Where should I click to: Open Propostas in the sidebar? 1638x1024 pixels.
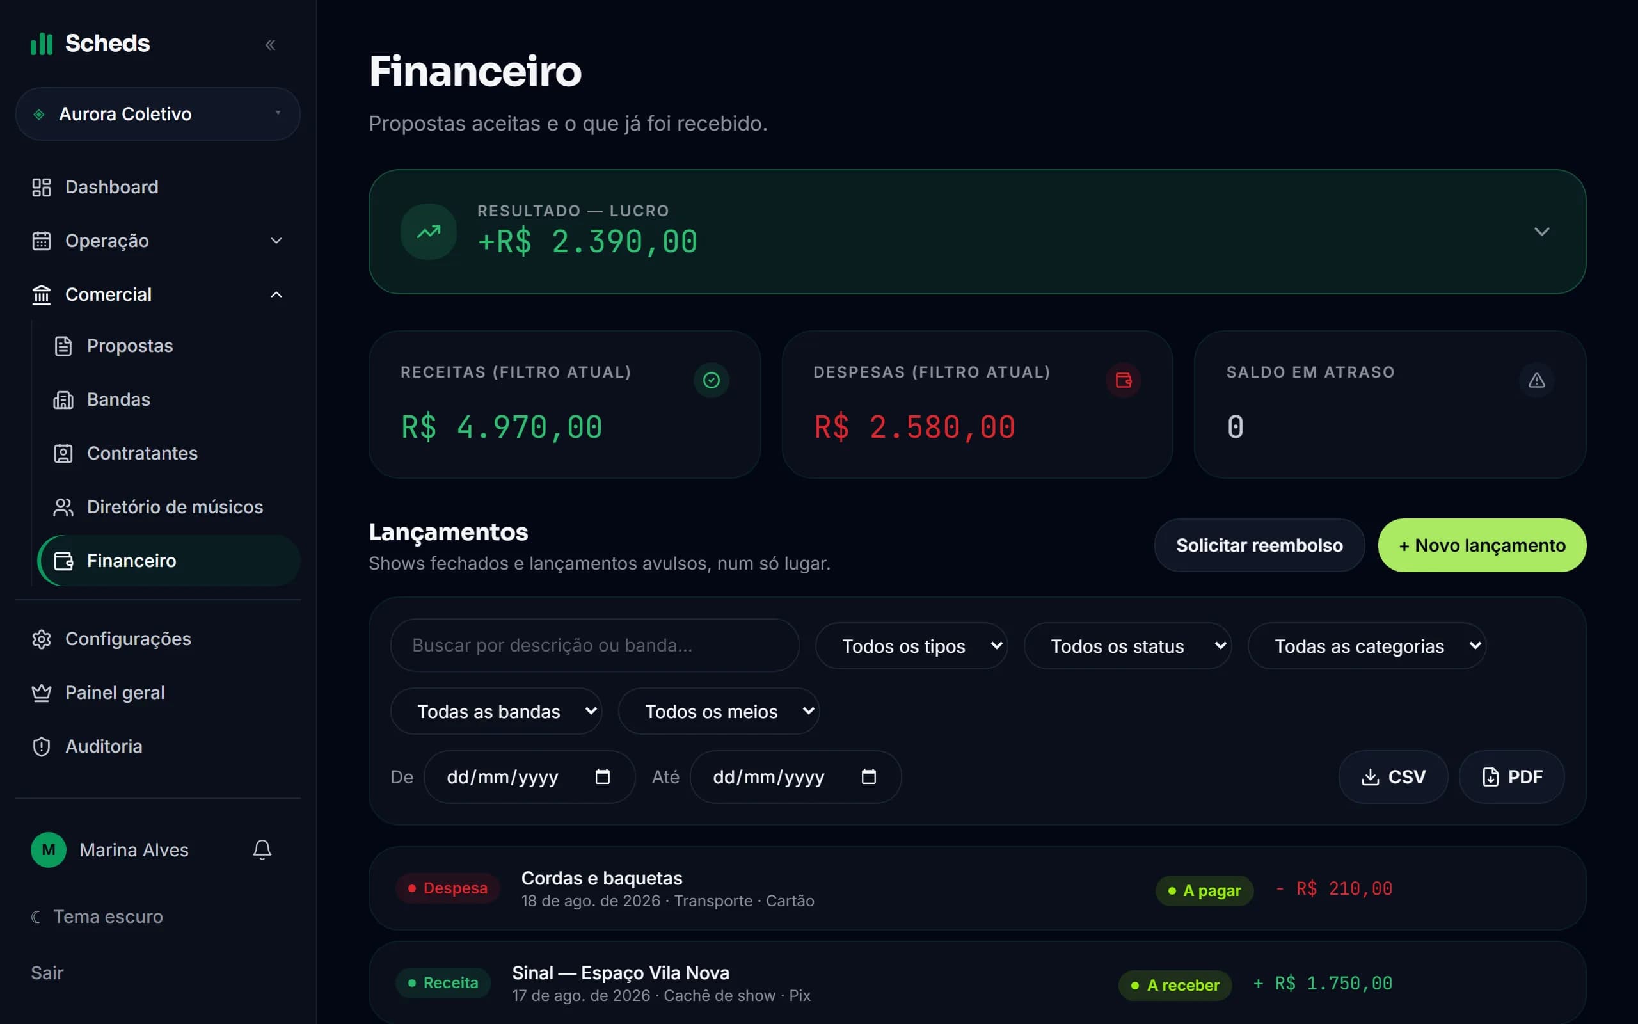click(x=169, y=346)
